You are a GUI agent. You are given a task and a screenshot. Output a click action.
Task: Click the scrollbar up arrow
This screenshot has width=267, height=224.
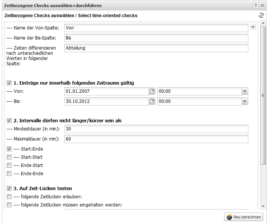pos(263,23)
